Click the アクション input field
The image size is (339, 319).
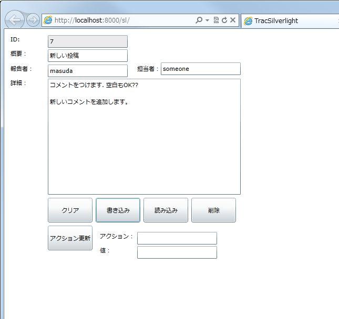[x=177, y=238]
